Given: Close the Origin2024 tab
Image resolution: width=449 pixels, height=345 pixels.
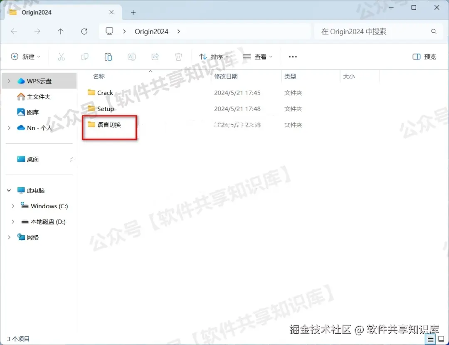Looking at the screenshot, I should 111,12.
